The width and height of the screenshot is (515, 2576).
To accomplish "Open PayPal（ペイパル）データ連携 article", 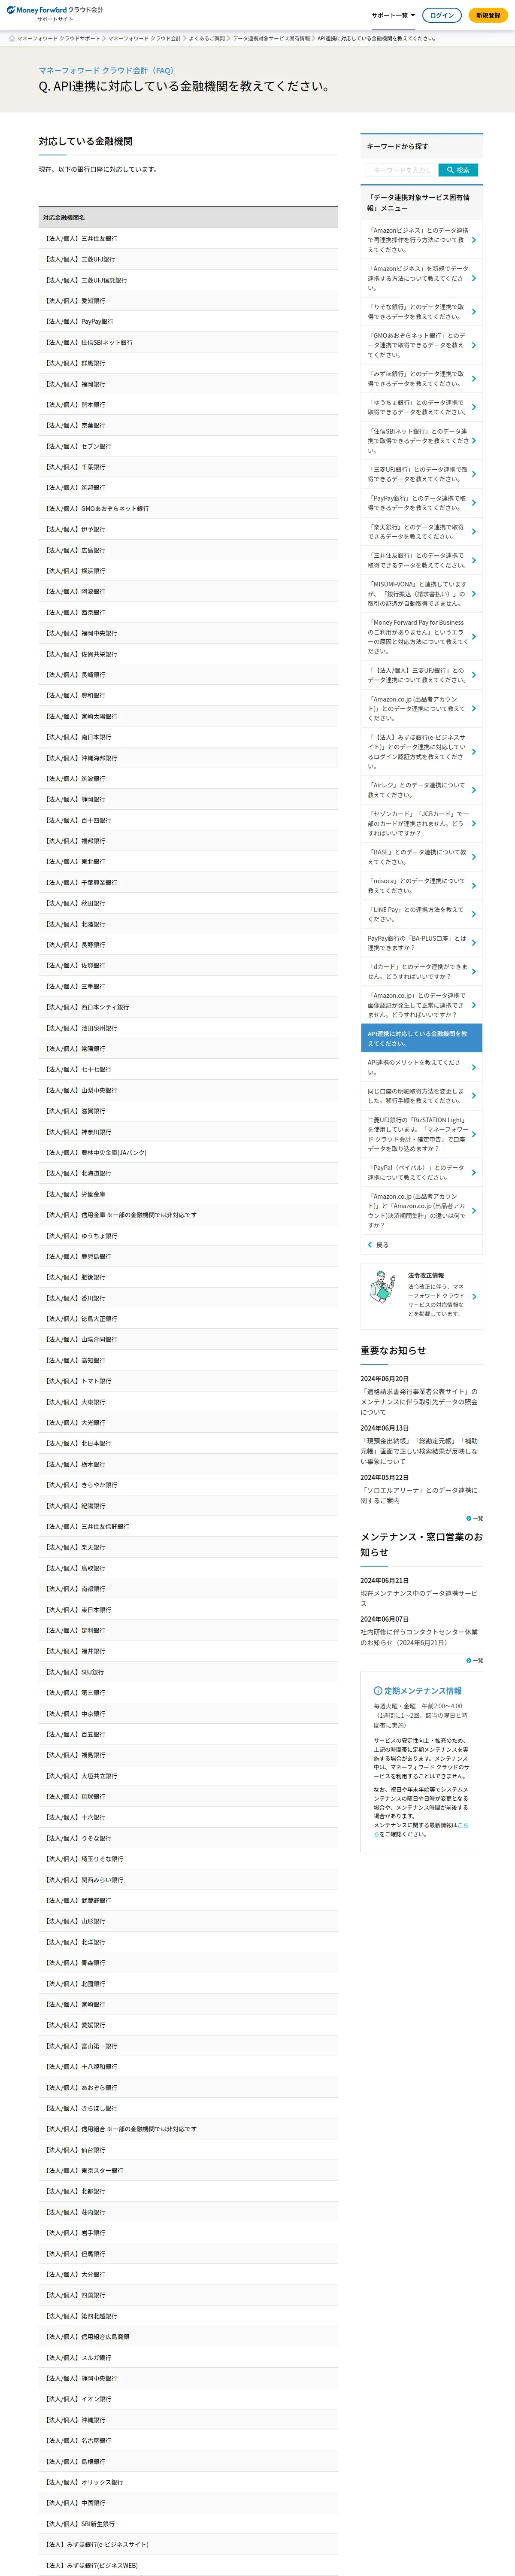I will pyautogui.click(x=421, y=1172).
